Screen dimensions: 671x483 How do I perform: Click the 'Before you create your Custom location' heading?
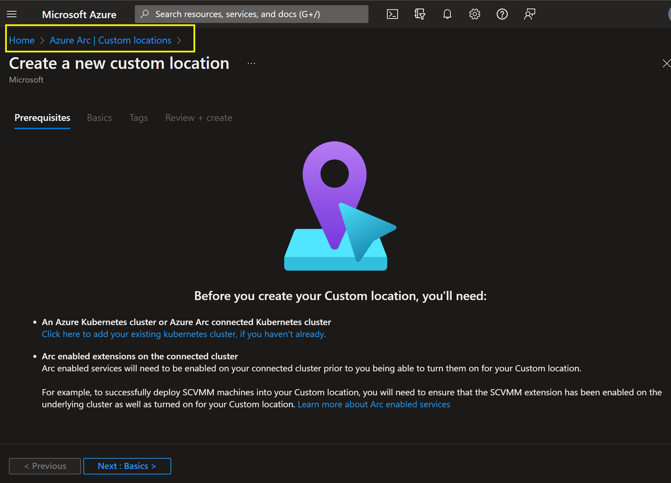[x=341, y=296]
